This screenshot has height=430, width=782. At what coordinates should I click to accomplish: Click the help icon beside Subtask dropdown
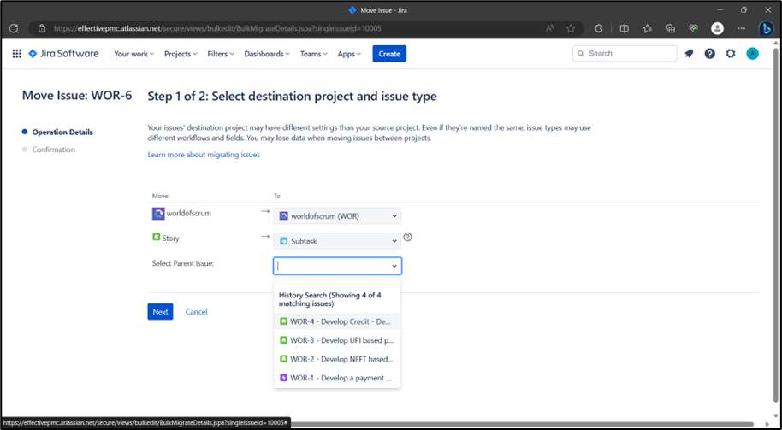click(407, 237)
